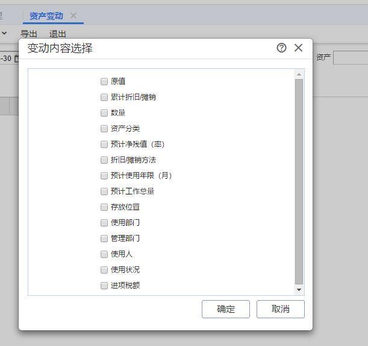Enable the 预计工作总量 checkbox
Image resolution: width=368 pixels, height=346 pixels.
coord(104,191)
